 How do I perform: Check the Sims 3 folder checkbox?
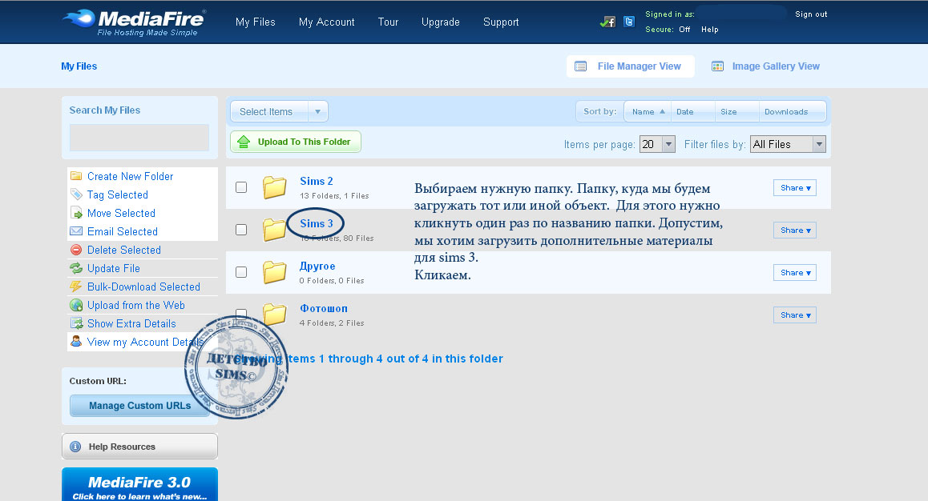click(x=241, y=230)
